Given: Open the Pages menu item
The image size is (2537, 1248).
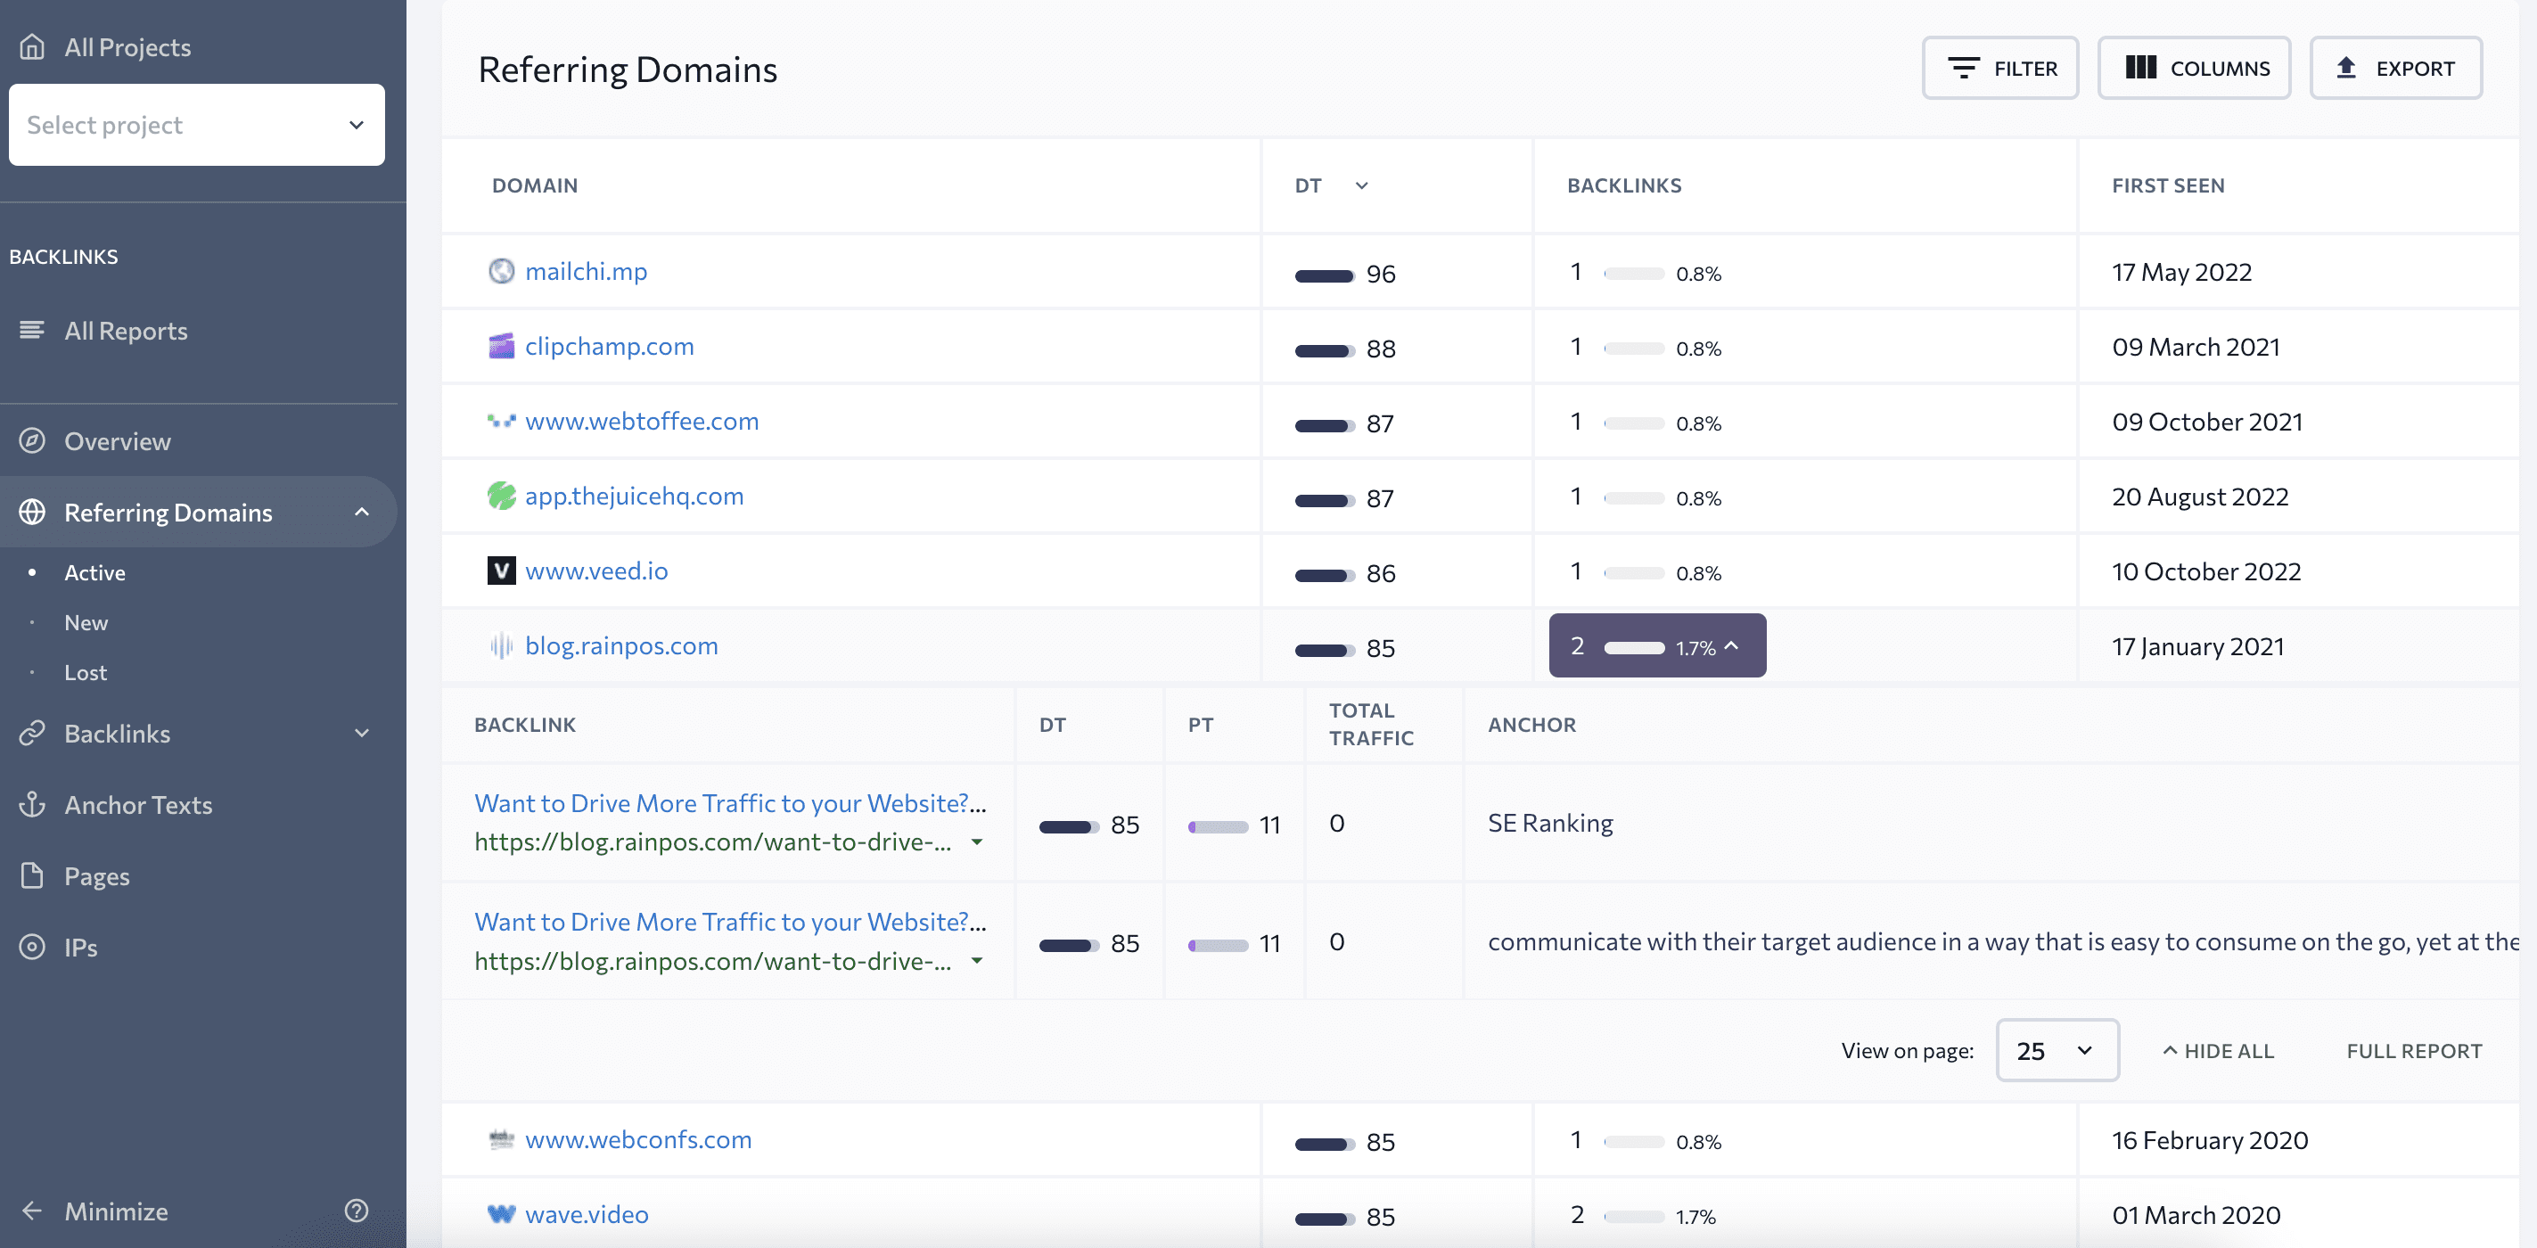Looking at the screenshot, I should click(96, 875).
